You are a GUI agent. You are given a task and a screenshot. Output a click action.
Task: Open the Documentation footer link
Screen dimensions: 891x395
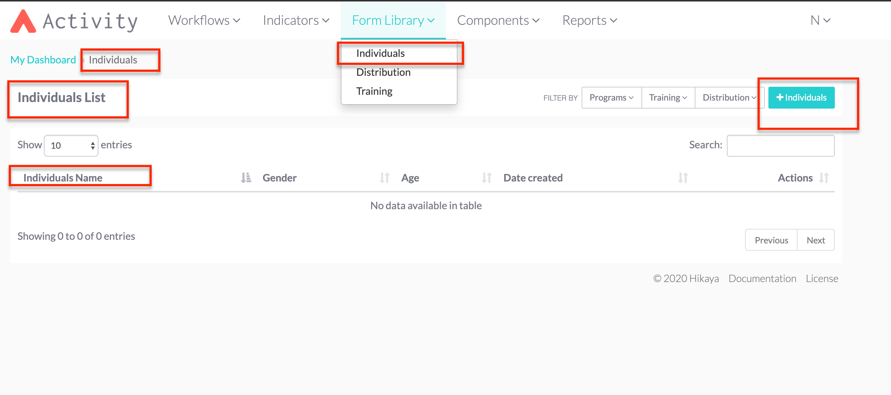[762, 279]
